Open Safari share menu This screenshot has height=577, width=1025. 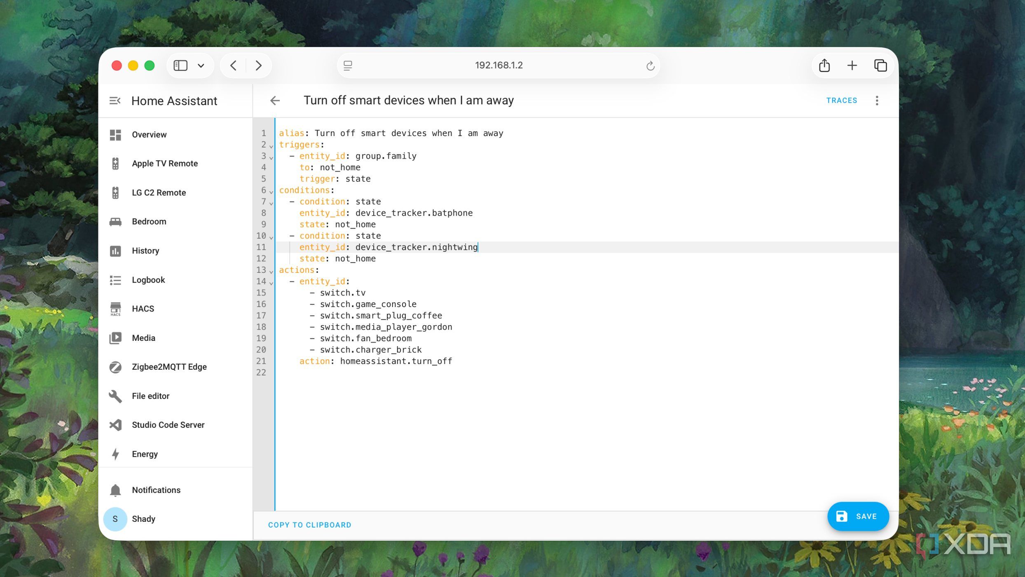(x=824, y=66)
